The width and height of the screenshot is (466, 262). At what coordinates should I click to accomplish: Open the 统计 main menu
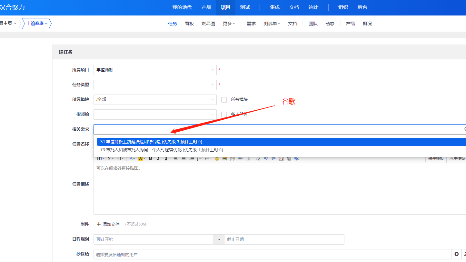tap(313, 7)
